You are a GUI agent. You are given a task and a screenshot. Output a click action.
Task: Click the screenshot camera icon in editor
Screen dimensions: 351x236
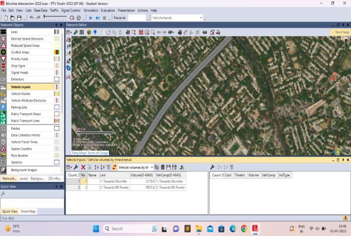[205, 32]
